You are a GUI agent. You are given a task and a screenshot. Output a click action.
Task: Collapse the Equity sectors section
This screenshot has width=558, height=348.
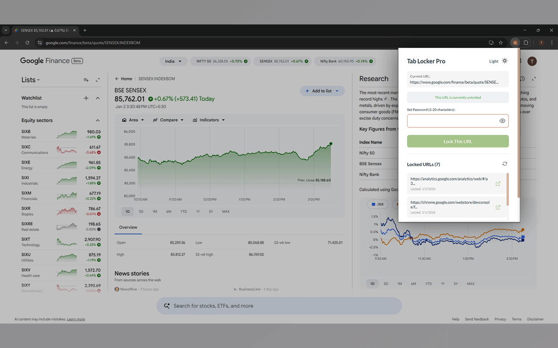(98, 120)
